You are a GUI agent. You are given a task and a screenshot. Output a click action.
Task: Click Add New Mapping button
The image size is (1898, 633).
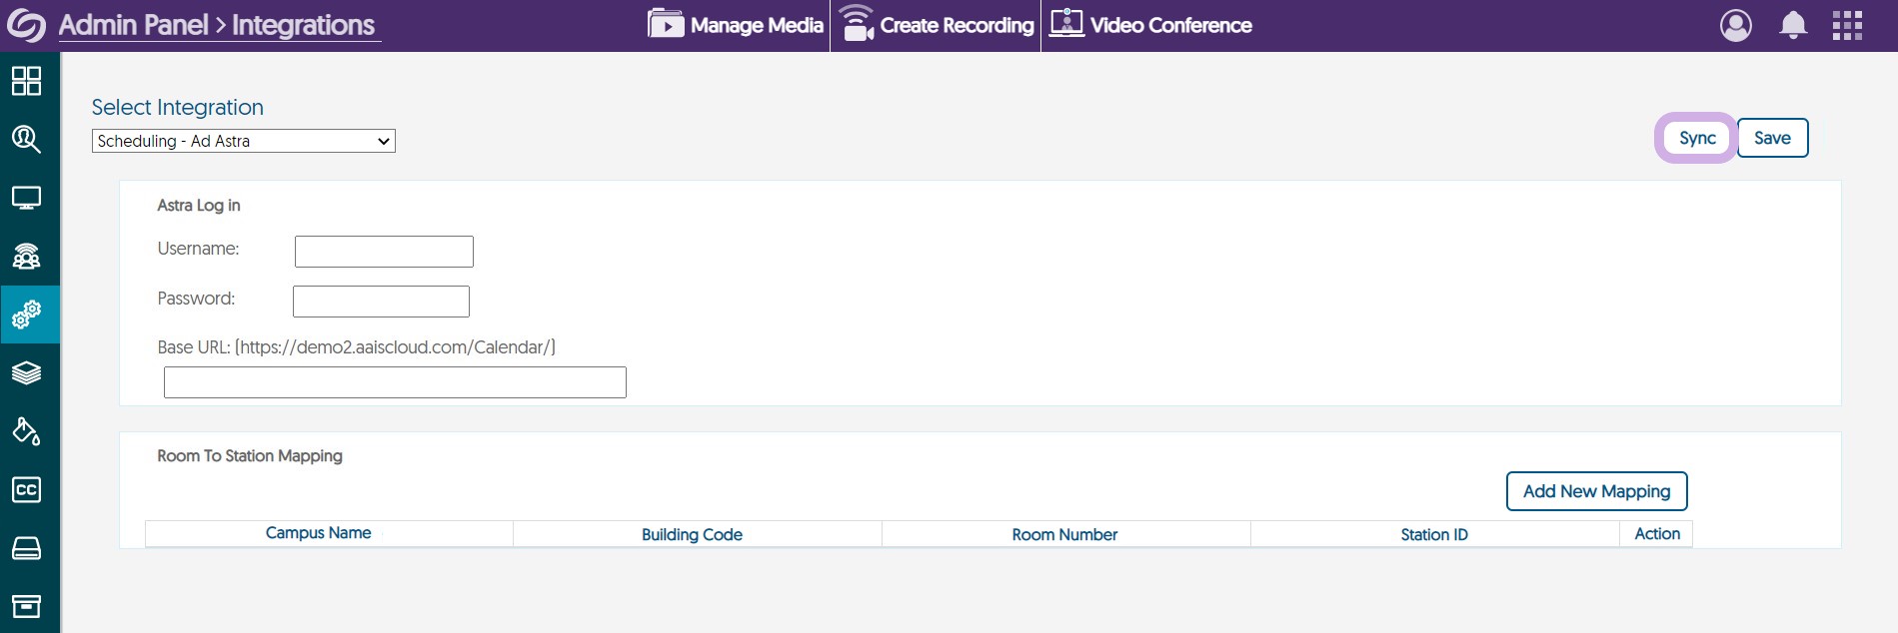click(1596, 491)
